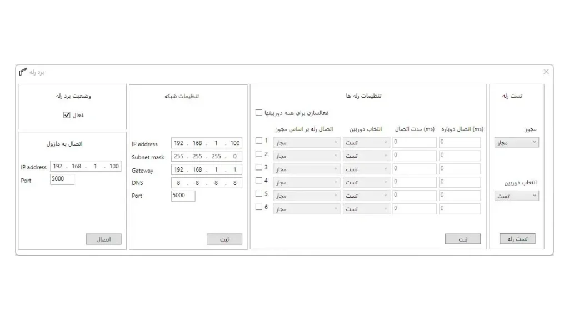Check the relay 1 checkbox
This screenshot has height=320, width=569.
259,141
